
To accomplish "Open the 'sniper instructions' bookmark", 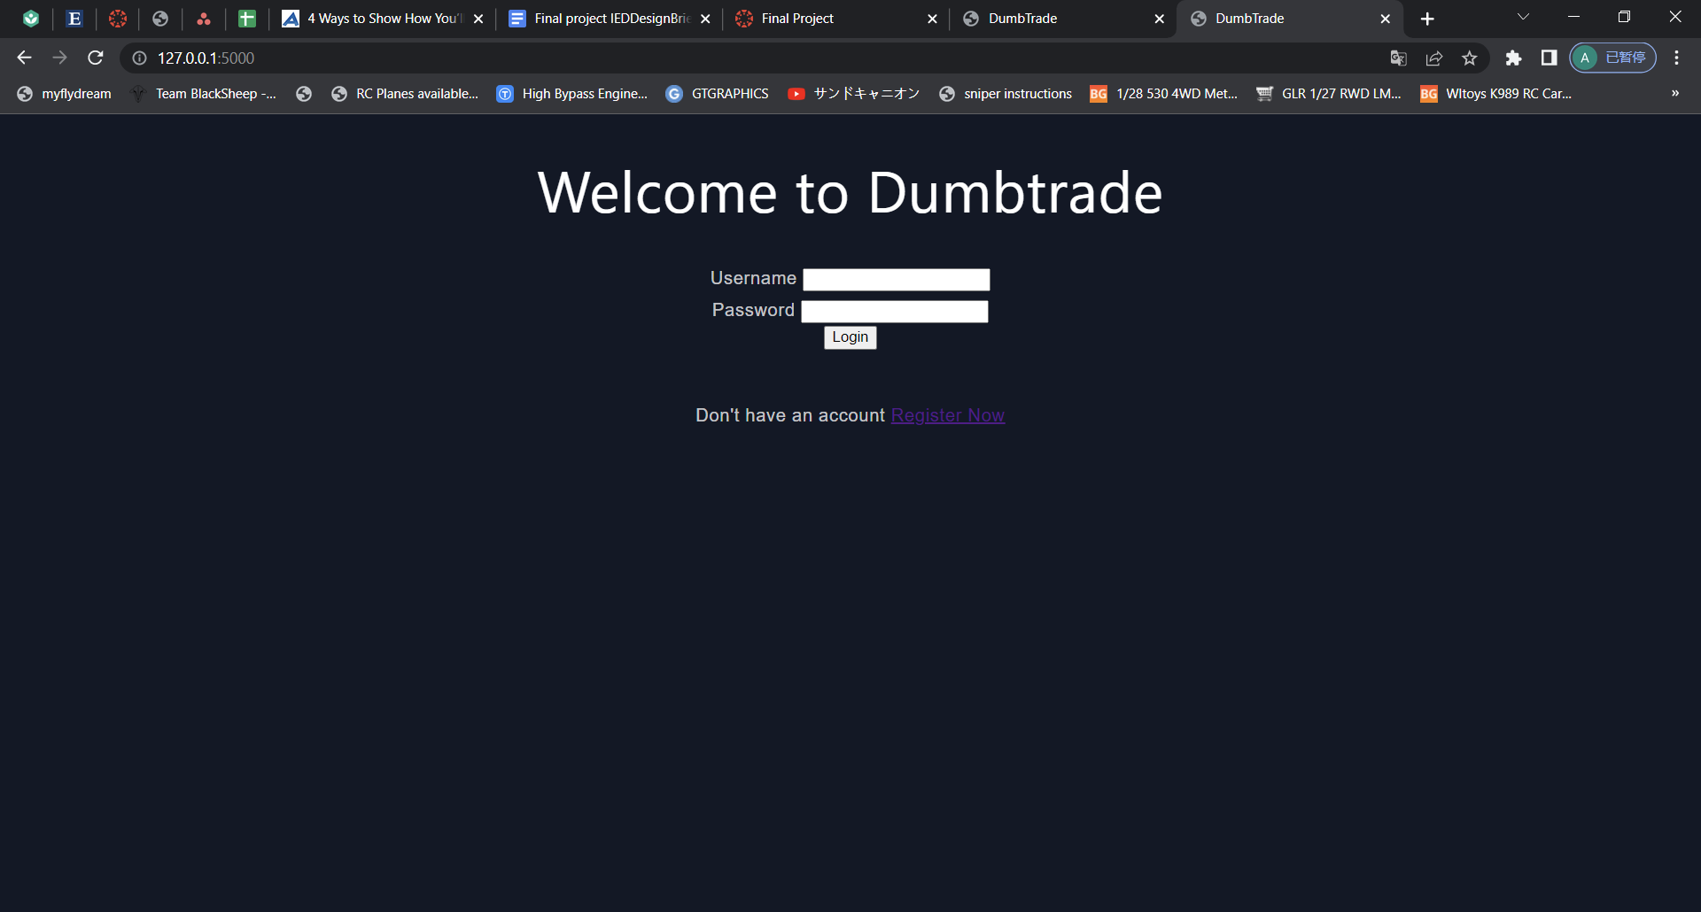I will pos(1006,94).
